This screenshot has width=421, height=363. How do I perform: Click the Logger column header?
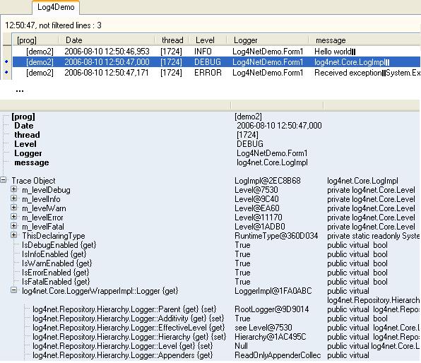(x=245, y=40)
